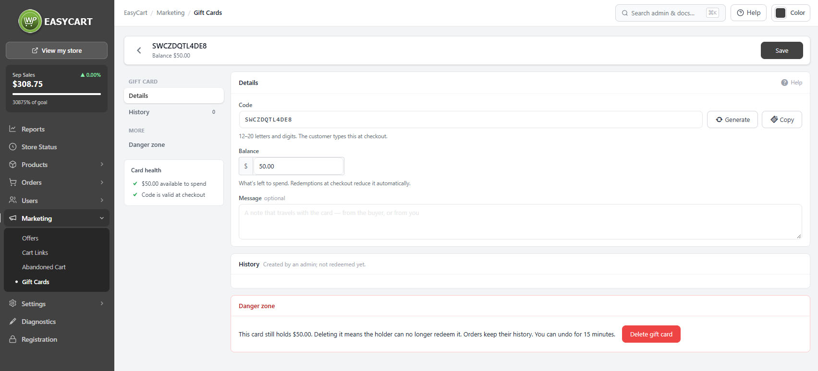Click the back arrow beside SWCZDQTL4DE8
The image size is (818, 371).
click(139, 50)
